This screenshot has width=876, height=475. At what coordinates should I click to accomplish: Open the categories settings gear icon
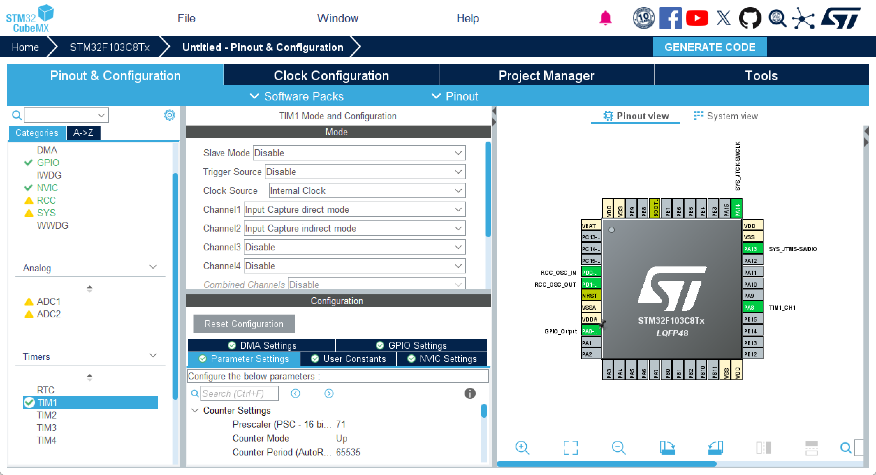tap(170, 115)
